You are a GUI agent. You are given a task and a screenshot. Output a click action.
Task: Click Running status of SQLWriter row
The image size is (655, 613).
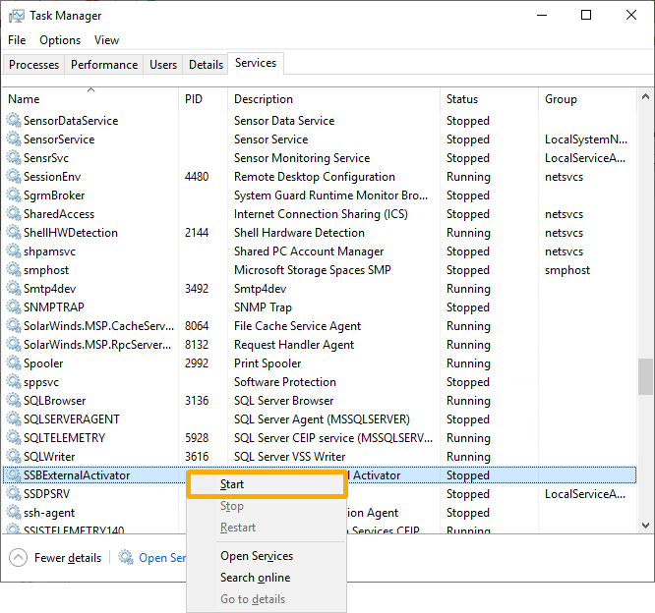[x=468, y=457]
